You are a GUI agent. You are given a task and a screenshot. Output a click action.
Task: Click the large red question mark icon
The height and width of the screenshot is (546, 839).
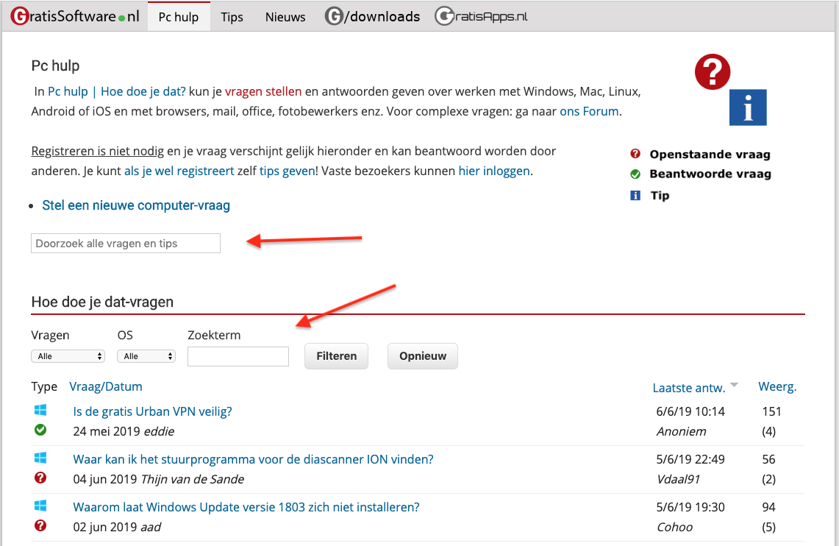click(x=713, y=72)
